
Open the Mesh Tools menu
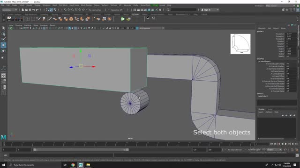click(x=74, y=5)
